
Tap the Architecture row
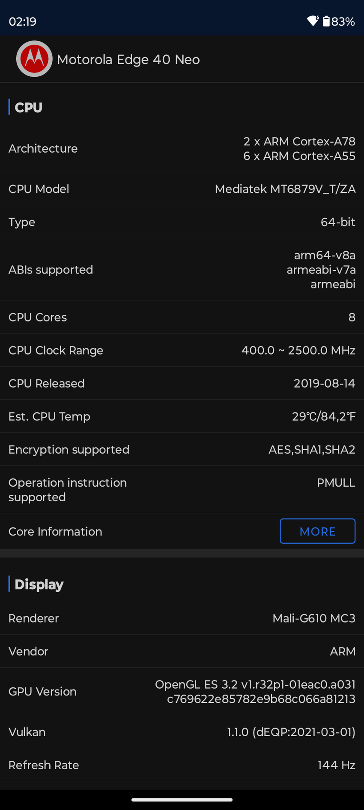[x=182, y=149]
